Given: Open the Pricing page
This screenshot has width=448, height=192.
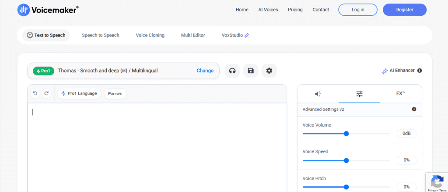Looking at the screenshot, I should 295,10.
